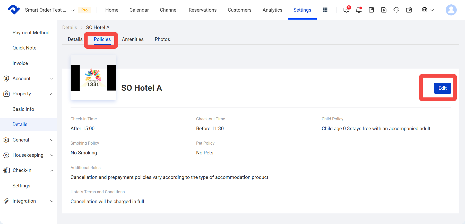
Task: Open Settings under Check-in
Action: (21, 186)
